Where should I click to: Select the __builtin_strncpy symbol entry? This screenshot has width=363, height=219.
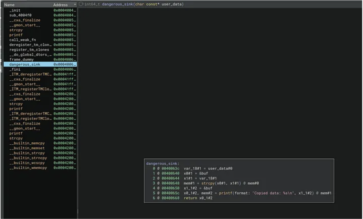pyautogui.click(x=28, y=158)
